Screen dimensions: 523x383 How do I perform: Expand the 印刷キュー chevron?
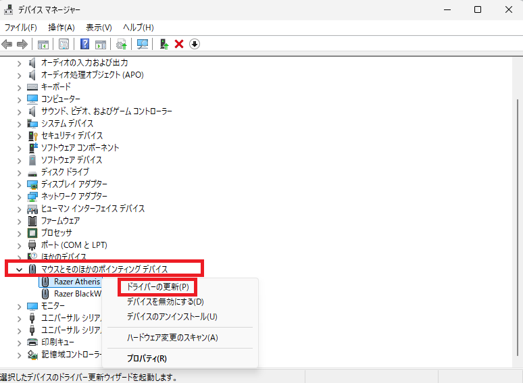point(20,343)
